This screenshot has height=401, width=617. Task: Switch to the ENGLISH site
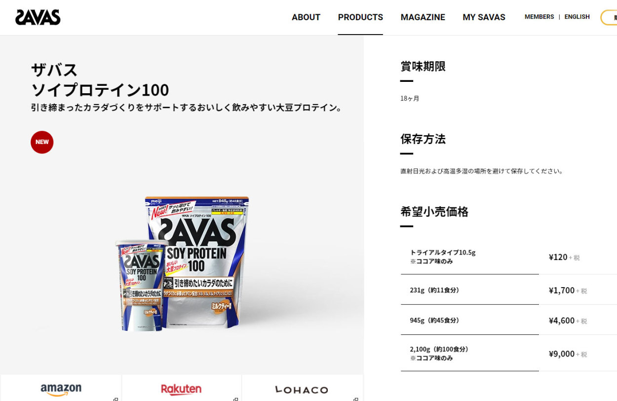tap(577, 17)
